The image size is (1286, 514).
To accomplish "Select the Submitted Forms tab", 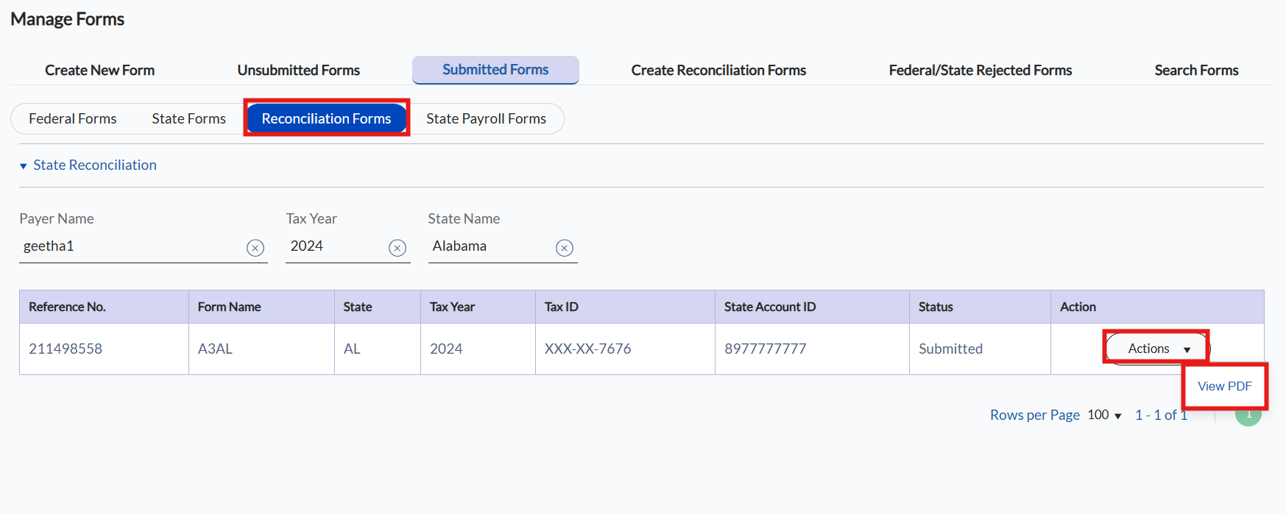I will pos(495,70).
